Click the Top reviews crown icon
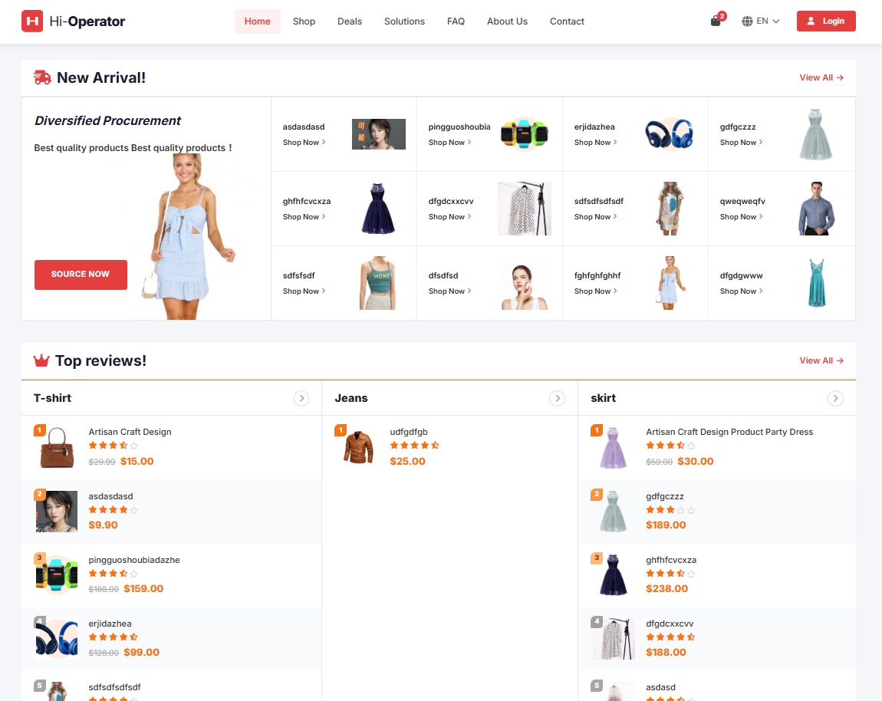882x701 pixels. tap(41, 360)
